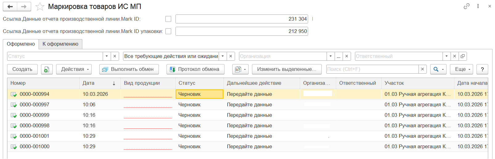Expand the Организация filter dropdown
Image resolution: width=495 pixels, height=159 pixels.
click(x=331, y=56)
